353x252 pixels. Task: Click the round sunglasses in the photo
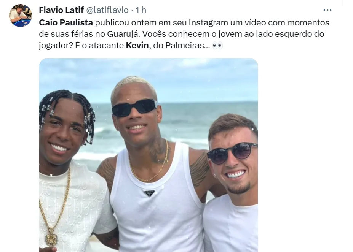click(x=232, y=153)
